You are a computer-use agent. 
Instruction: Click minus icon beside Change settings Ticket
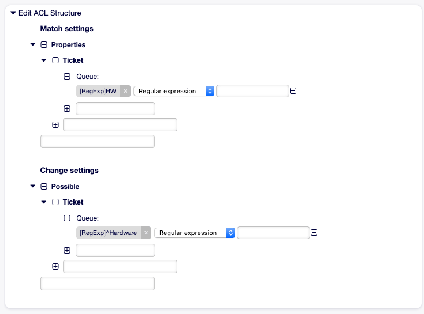click(55, 202)
